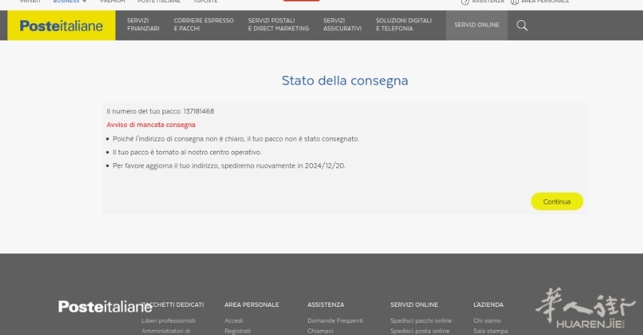The height and width of the screenshot is (335, 643).
Task: Click the Premium link in top bar
Action: pos(112,1)
